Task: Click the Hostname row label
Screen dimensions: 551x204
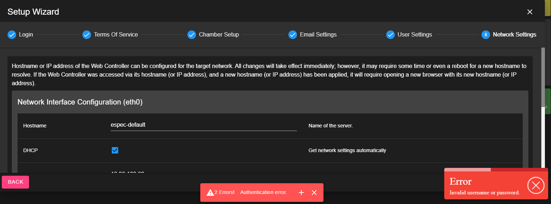Action: [35, 126]
